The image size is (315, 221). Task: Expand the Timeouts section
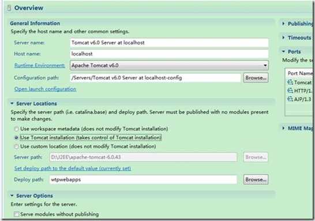click(x=283, y=38)
